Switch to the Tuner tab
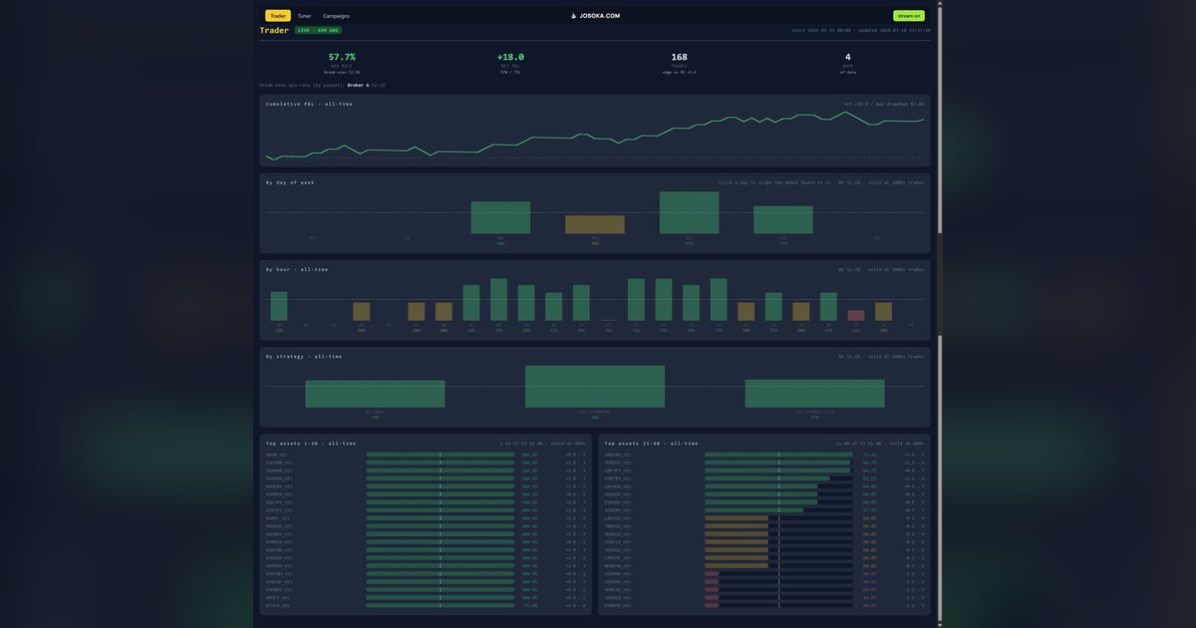 click(304, 16)
